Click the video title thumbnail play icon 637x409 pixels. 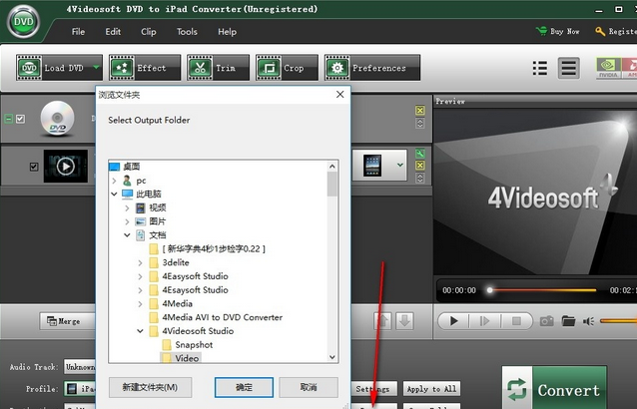click(x=66, y=166)
